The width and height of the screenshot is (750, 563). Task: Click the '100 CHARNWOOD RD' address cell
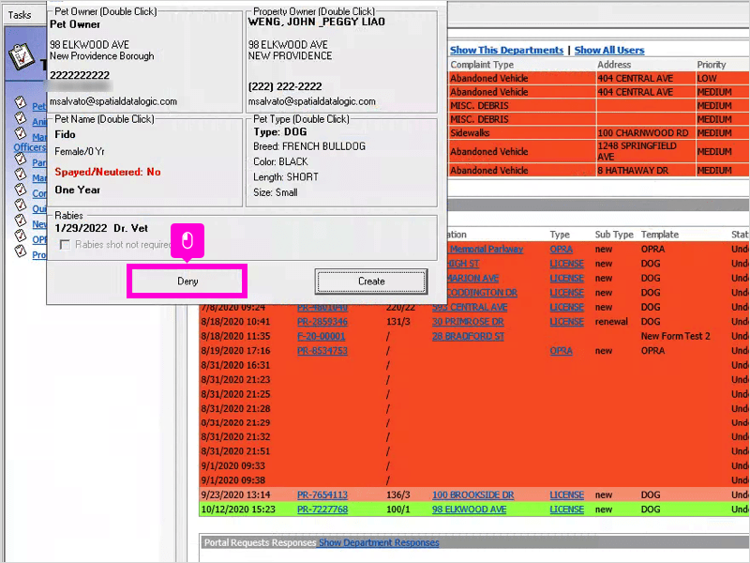click(645, 133)
